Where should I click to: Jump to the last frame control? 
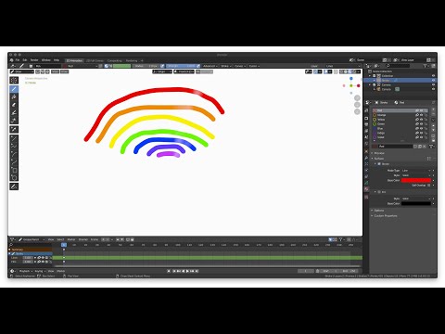coord(197,271)
